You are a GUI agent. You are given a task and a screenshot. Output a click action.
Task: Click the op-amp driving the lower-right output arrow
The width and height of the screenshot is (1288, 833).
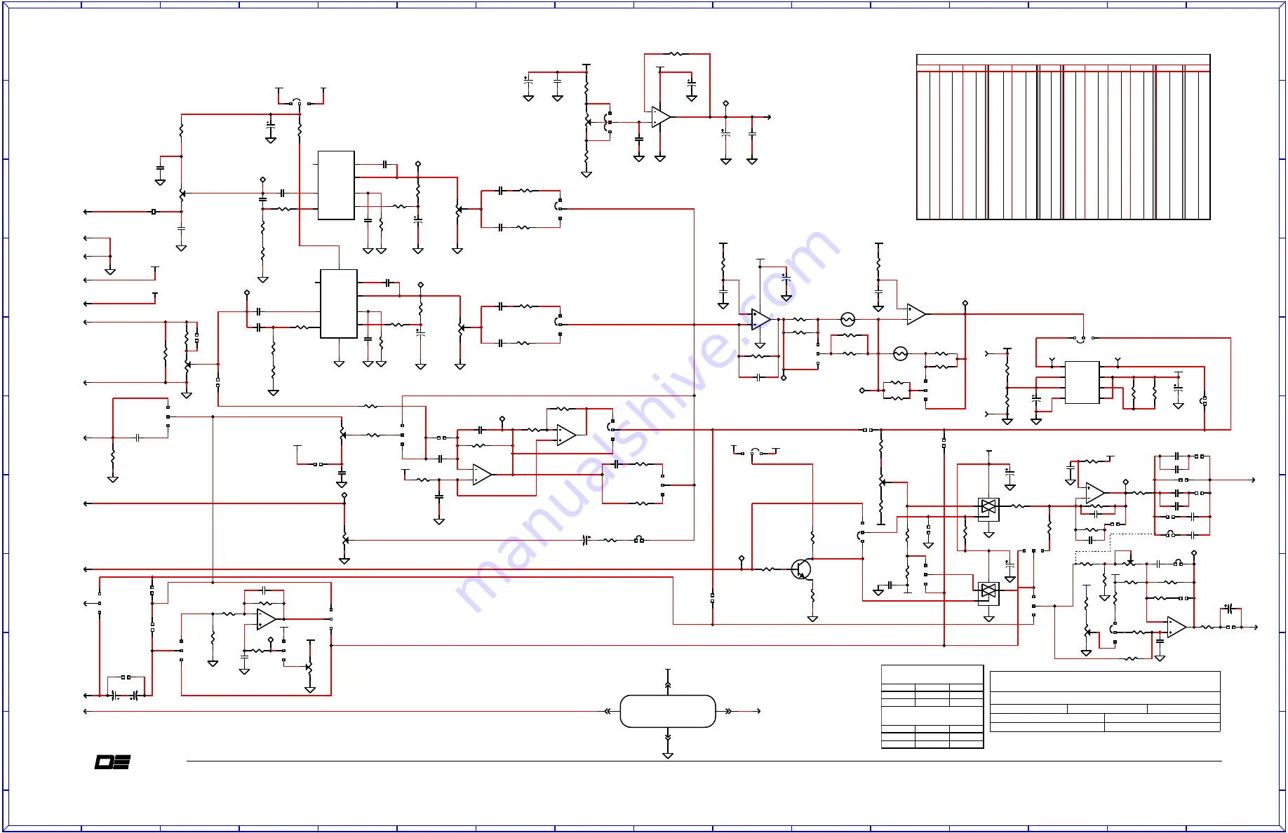[1176, 627]
